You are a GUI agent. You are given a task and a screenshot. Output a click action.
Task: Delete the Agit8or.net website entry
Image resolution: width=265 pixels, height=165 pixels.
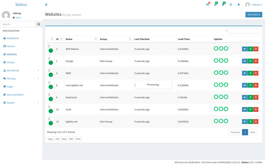(x=256, y=122)
